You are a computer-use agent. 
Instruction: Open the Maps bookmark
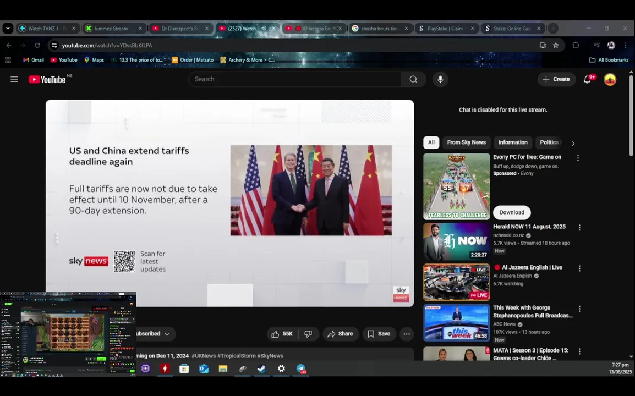click(94, 60)
